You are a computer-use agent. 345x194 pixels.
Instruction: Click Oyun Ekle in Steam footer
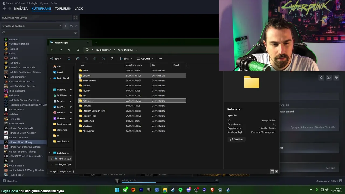[x=10, y=181]
